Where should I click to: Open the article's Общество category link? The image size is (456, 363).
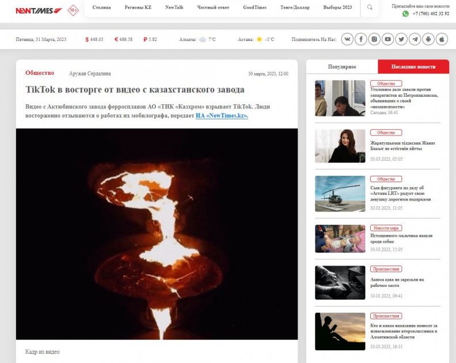coord(40,73)
